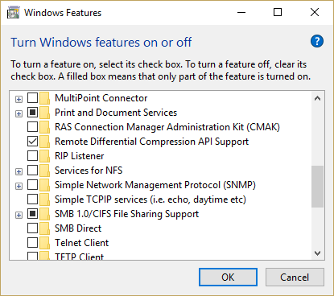Viewport: 334px width, 296px height.
Task: Select the SMB Direct feature label
Action: [x=78, y=228]
